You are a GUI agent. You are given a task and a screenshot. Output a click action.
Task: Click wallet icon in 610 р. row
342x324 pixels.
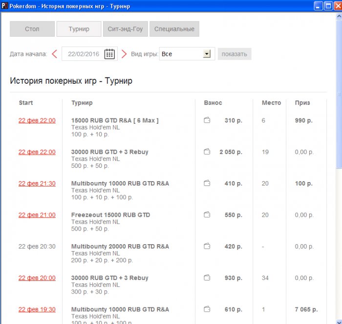[x=207, y=309]
